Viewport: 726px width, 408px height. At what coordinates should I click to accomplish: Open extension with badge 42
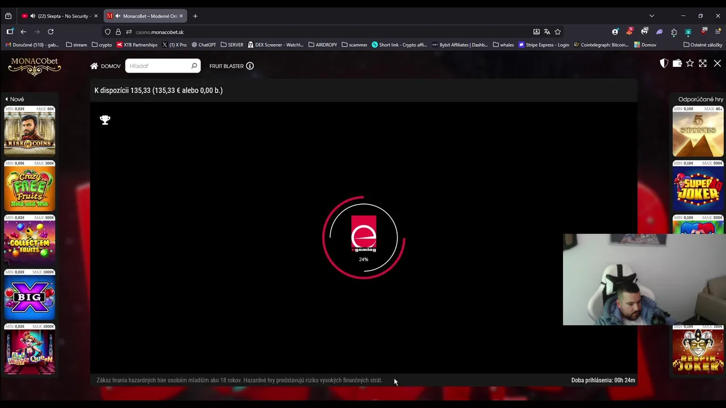click(644, 32)
